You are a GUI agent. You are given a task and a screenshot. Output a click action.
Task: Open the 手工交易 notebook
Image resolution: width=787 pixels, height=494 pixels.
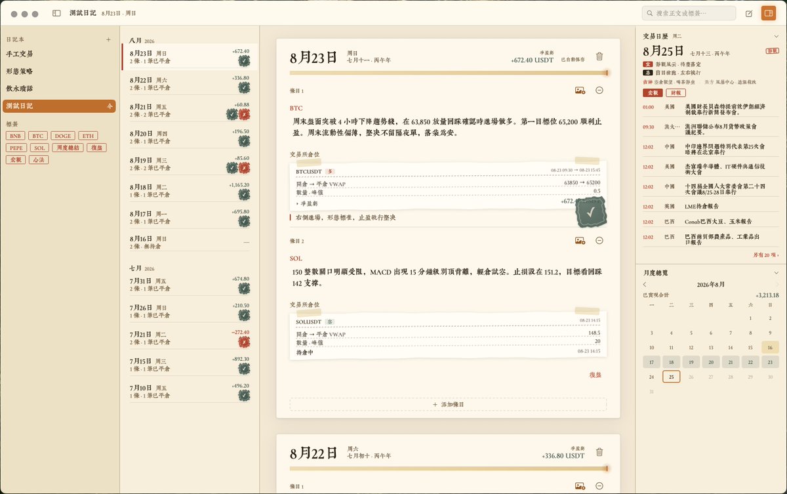pyautogui.click(x=59, y=54)
